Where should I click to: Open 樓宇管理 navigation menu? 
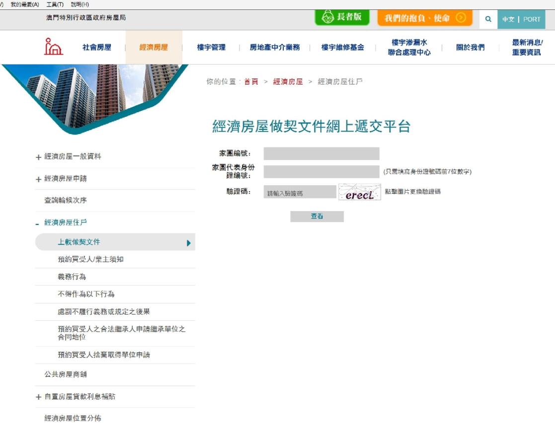coord(211,48)
